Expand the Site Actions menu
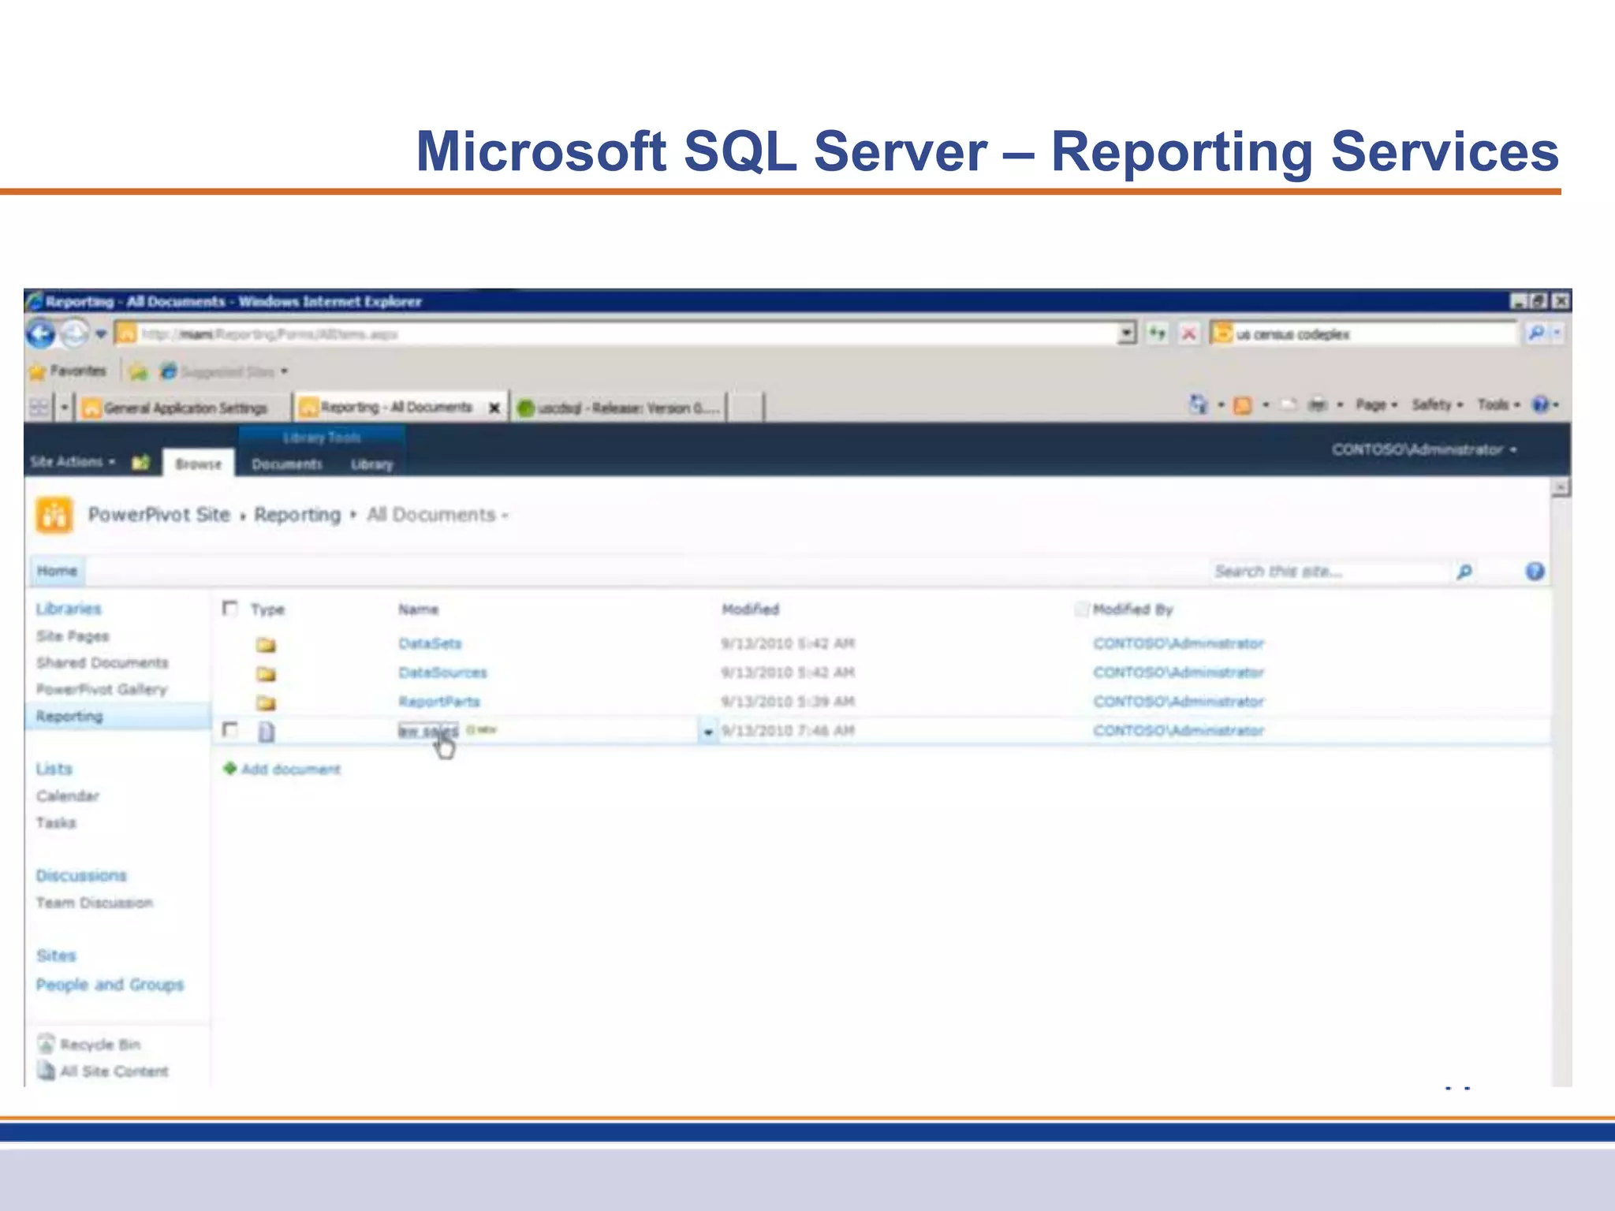Screen dimensions: 1615x1211 (73, 462)
